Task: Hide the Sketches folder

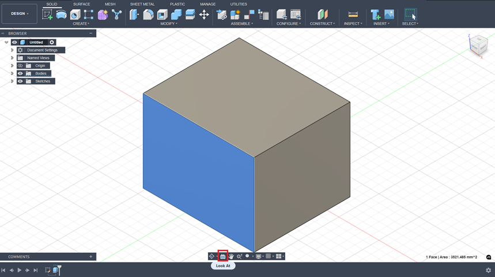Action: tap(20, 81)
